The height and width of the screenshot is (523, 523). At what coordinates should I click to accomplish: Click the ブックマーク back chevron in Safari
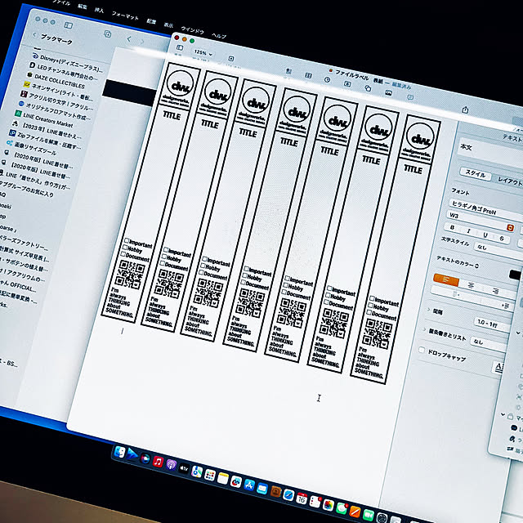34,34
